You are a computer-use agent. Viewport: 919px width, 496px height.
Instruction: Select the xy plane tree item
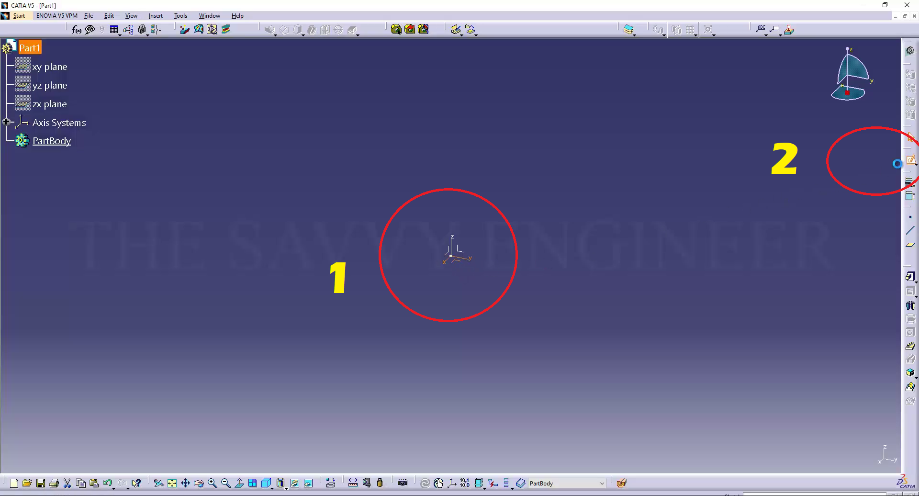click(x=49, y=67)
